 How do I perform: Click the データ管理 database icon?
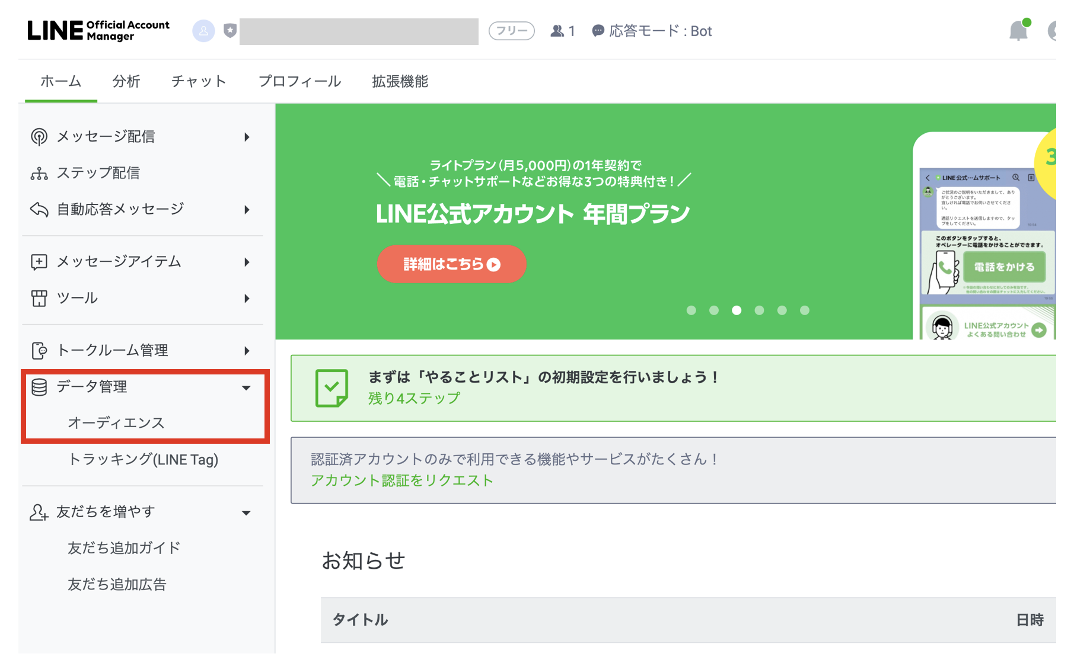click(x=39, y=387)
